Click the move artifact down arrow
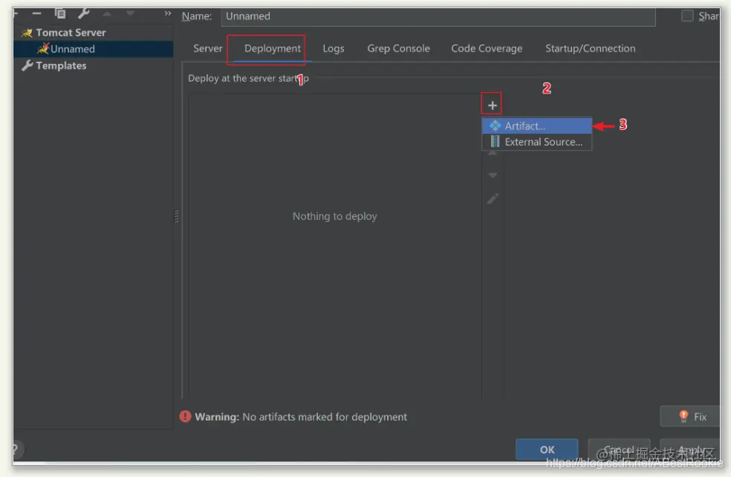Image resolution: width=731 pixels, height=477 pixels. pos(493,175)
